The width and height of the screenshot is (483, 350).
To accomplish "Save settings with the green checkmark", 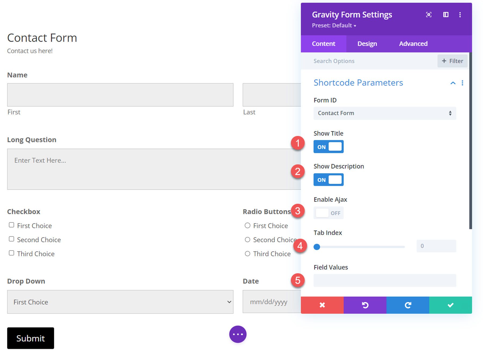I will tap(451, 305).
